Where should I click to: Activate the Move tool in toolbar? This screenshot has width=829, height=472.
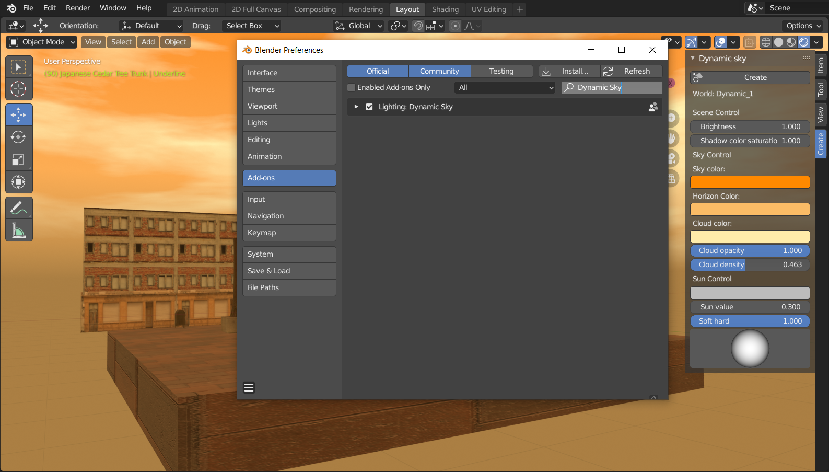19,115
